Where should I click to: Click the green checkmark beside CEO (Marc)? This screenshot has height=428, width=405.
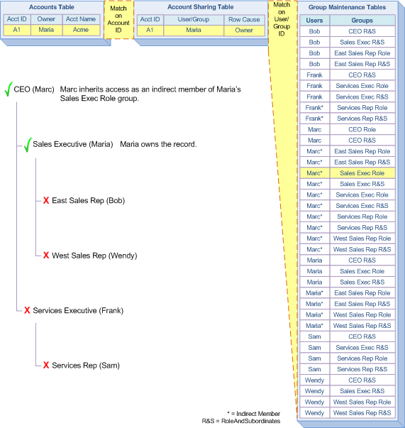[x=9, y=89]
